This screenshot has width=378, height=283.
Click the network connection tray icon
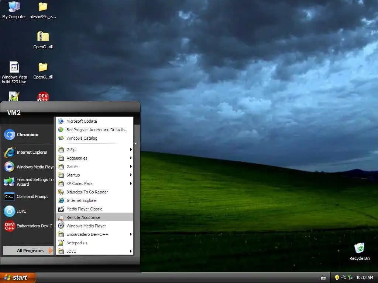pos(344,277)
